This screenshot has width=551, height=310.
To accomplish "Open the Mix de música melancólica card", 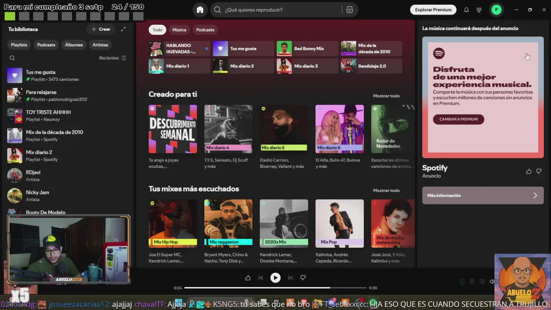I will click(392, 232).
